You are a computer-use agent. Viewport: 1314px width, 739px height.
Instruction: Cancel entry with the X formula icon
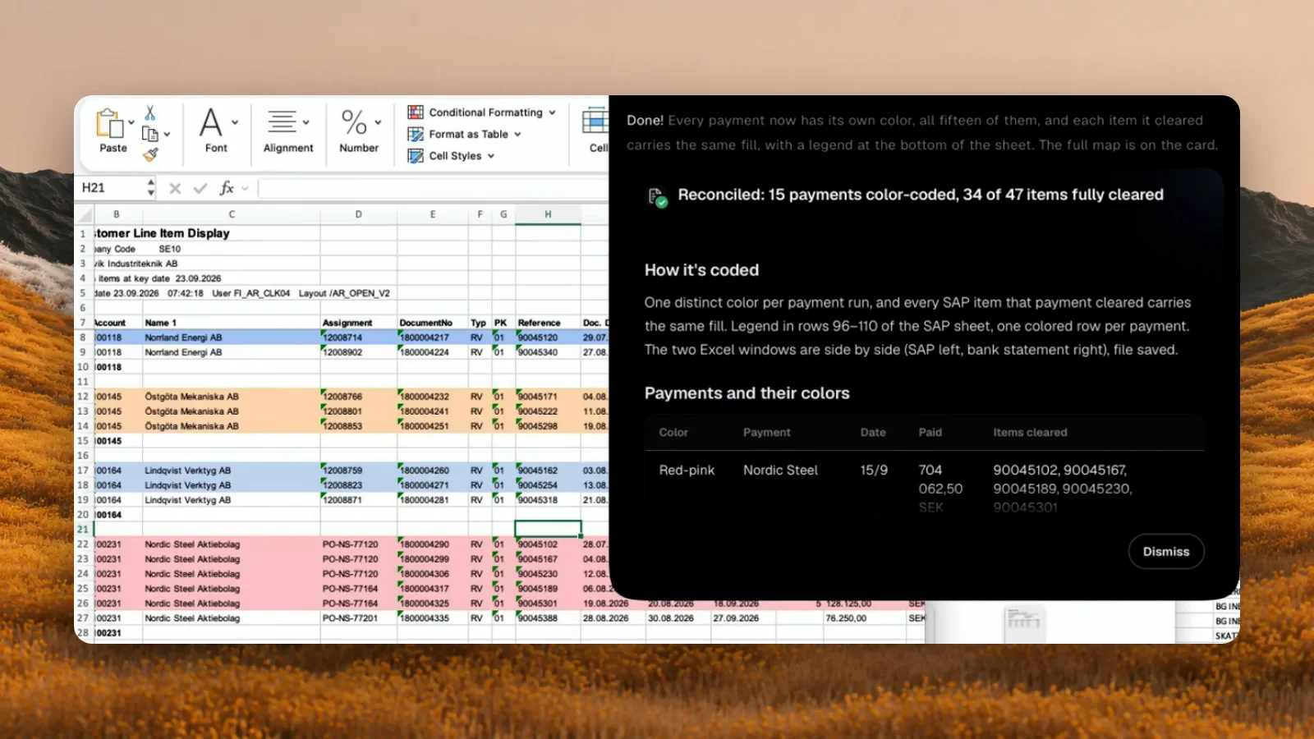point(175,188)
